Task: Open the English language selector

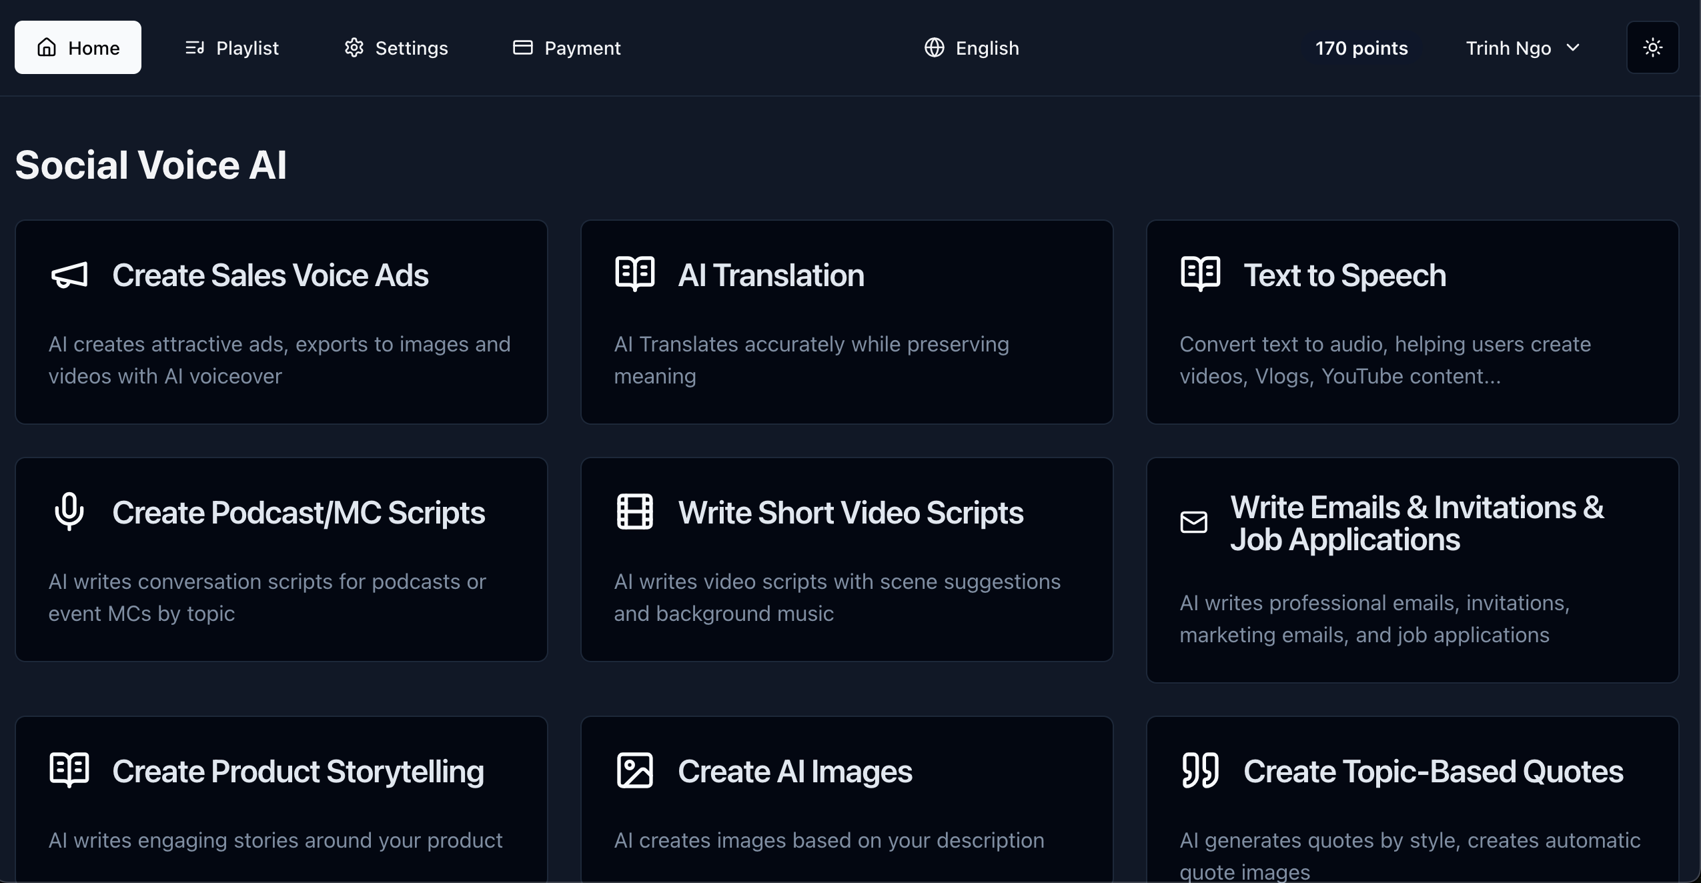Action: coord(971,48)
